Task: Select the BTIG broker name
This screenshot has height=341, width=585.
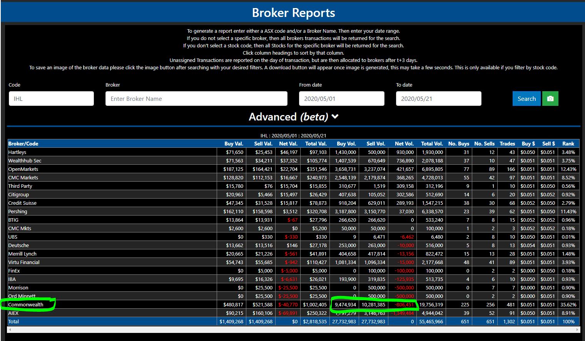Action: 13,220
